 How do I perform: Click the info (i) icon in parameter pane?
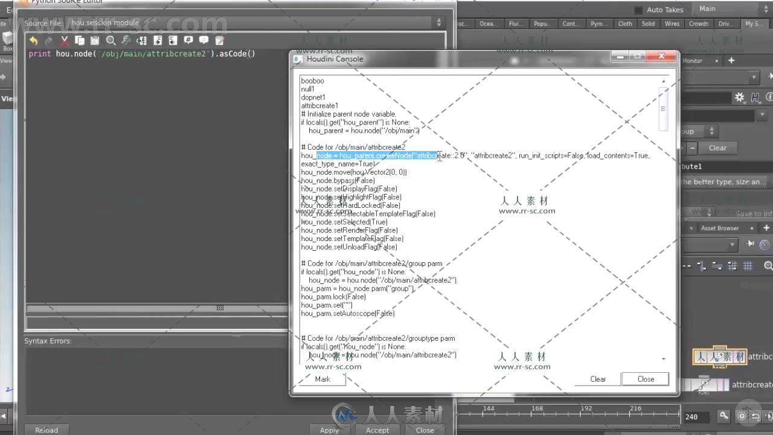point(769,97)
